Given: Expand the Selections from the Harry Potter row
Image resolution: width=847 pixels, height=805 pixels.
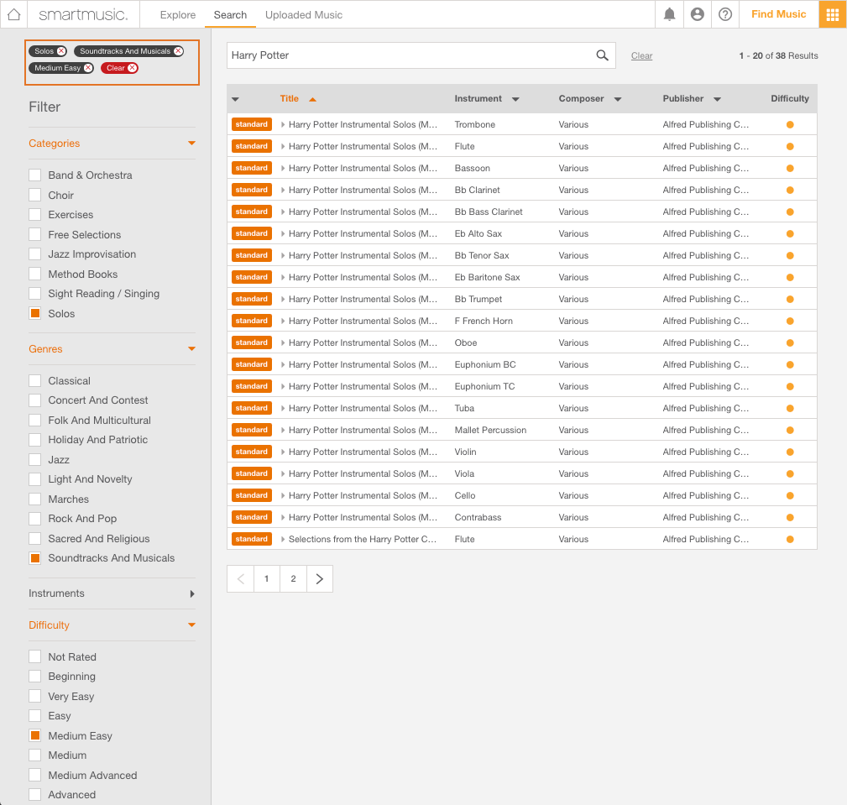Looking at the screenshot, I should pyautogui.click(x=283, y=539).
